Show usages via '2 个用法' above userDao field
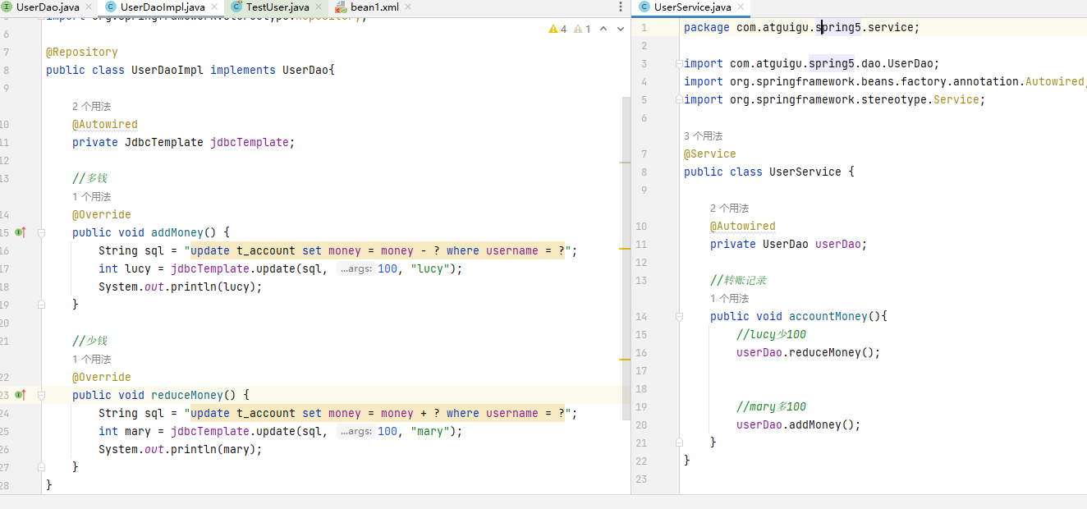Viewport: 1087px width, 509px height. [x=729, y=209]
